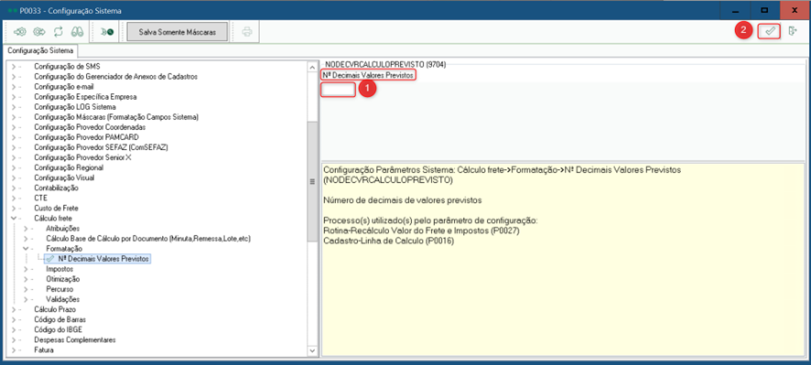
Task: Select the Otimização tree item
Action: [62, 279]
